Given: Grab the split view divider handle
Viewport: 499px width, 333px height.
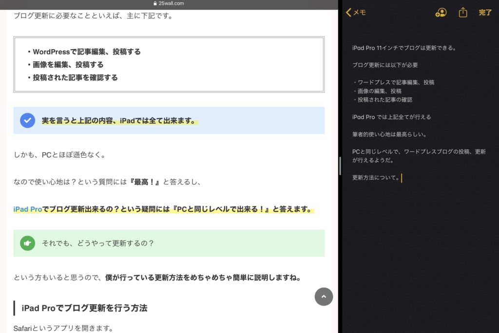Looking at the screenshot, I should 340,166.
